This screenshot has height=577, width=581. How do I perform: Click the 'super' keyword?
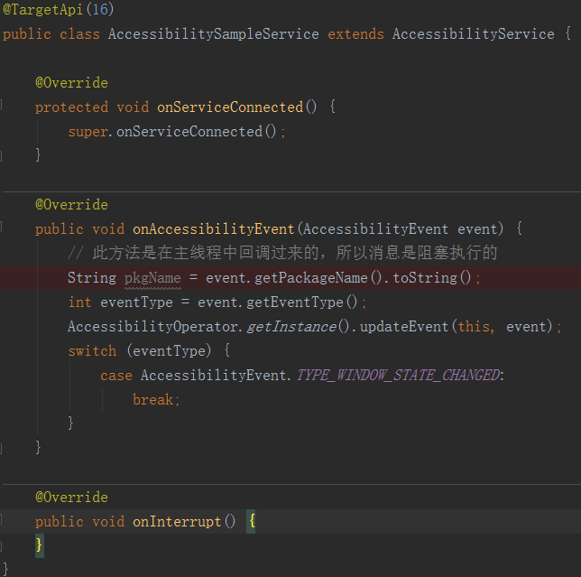(88, 132)
